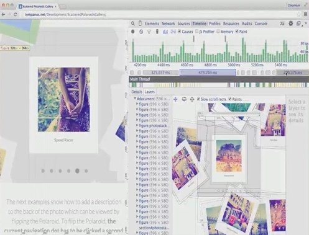Click the fifth gallery navigation dot
This screenshot has width=309, height=235.
(77, 171)
